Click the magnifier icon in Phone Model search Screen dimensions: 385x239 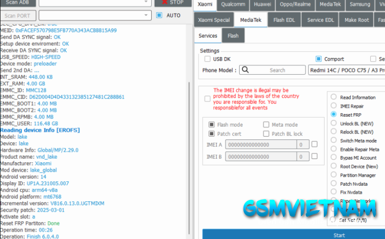pyautogui.click(x=244, y=70)
